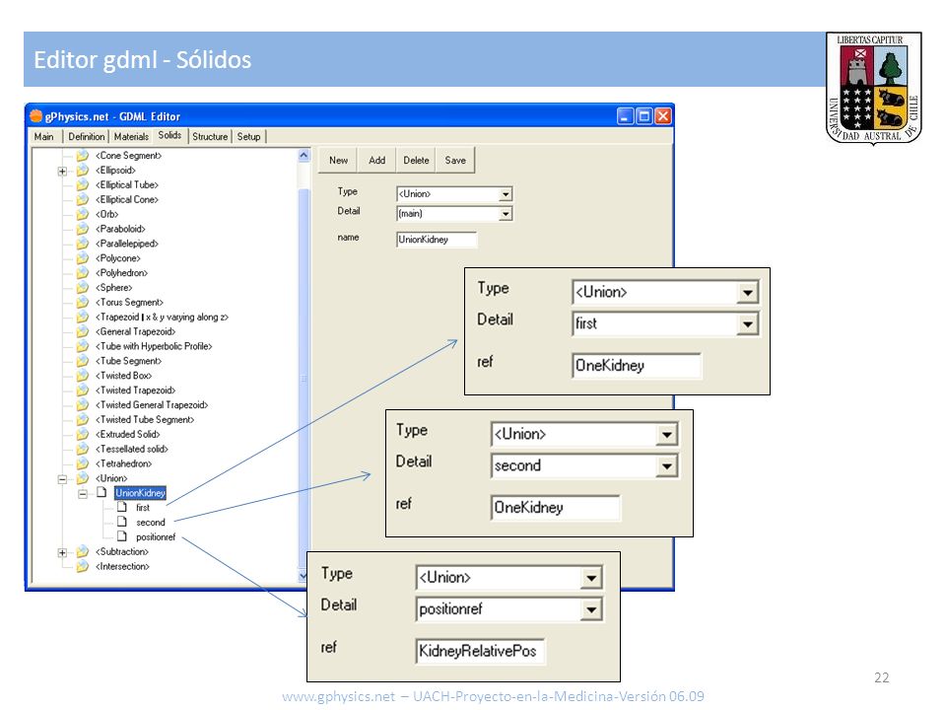Select the UnionKidney tree item
Screen dimensions: 946x710
pos(140,493)
